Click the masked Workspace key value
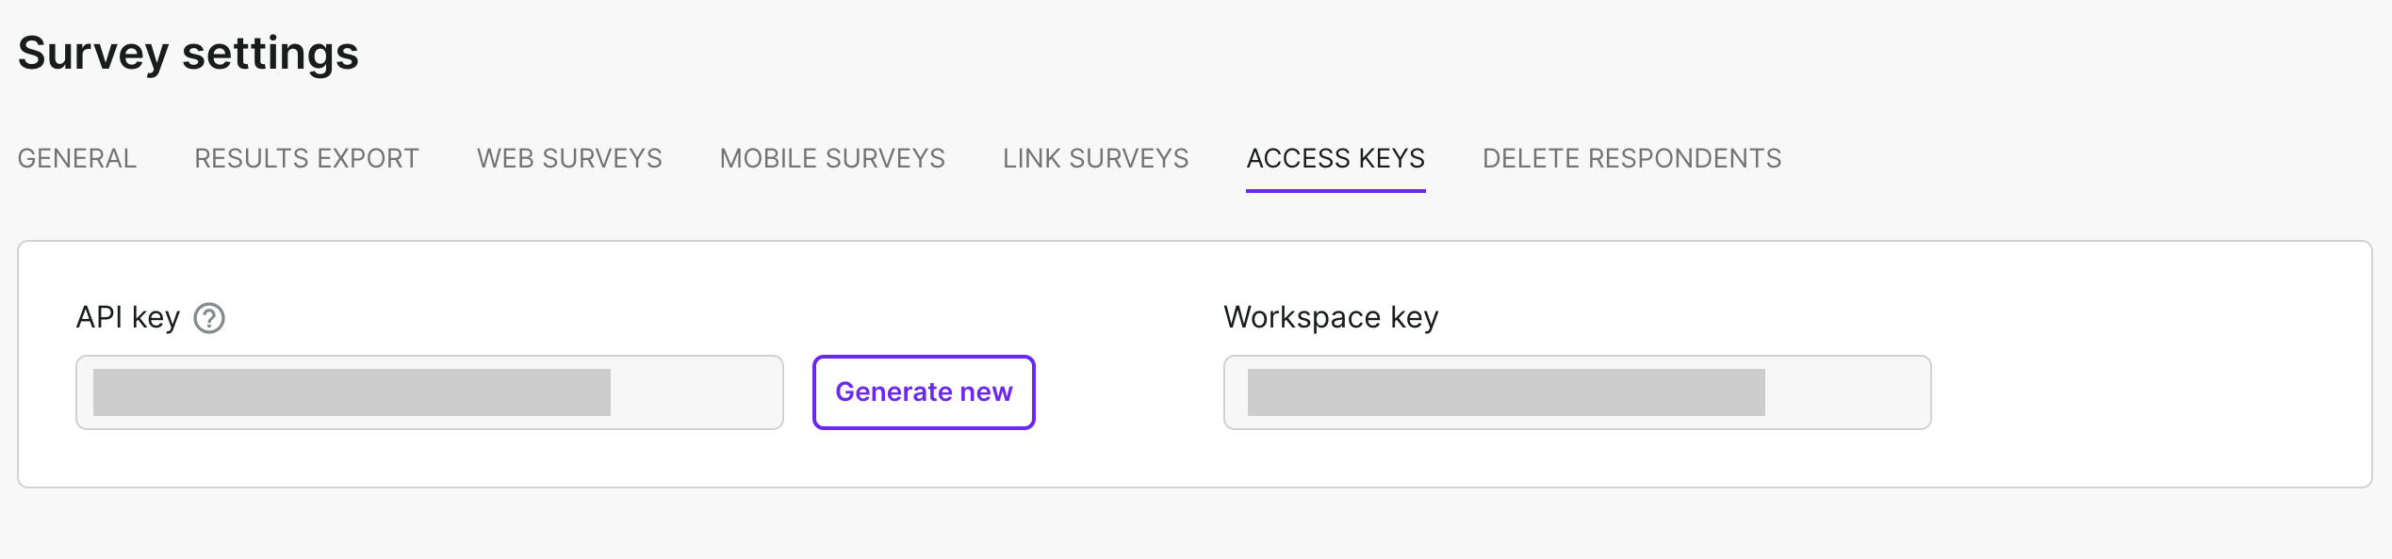This screenshot has height=559, width=2392. pyautogui.click(x=1505, y=392)
